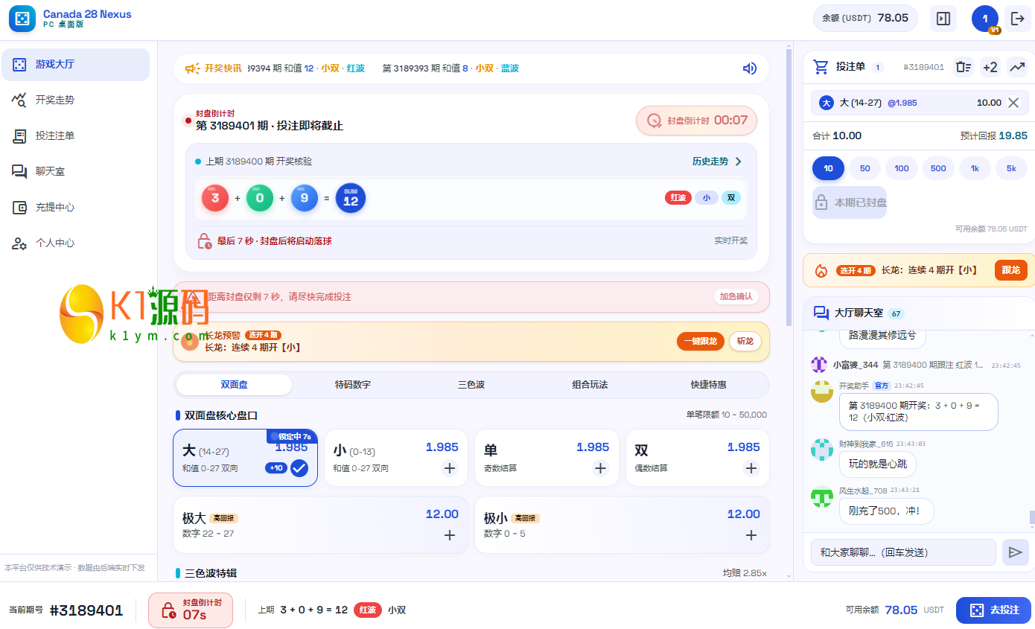Open 游戏大厅 in the sidebar

75,65
